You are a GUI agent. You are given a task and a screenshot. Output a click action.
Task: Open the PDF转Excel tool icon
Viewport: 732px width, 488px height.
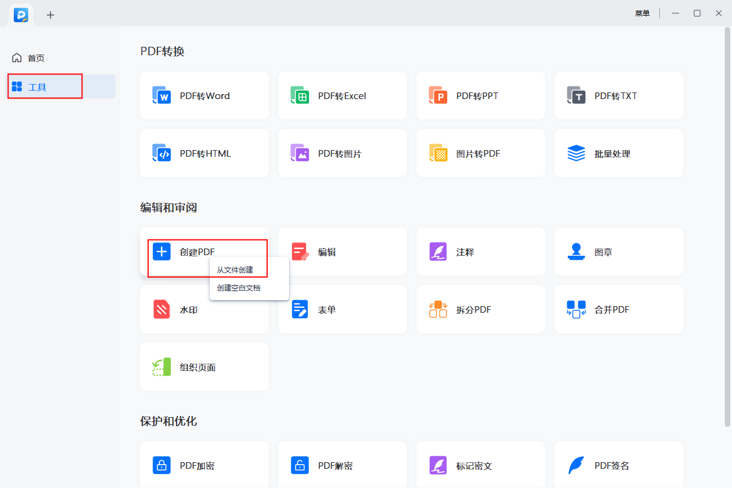click(300, 95)
